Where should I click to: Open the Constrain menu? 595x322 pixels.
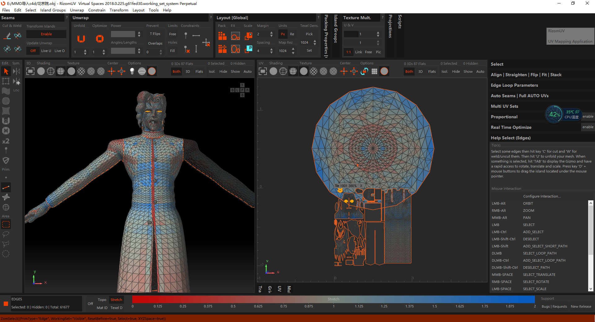tap(97, 10)
